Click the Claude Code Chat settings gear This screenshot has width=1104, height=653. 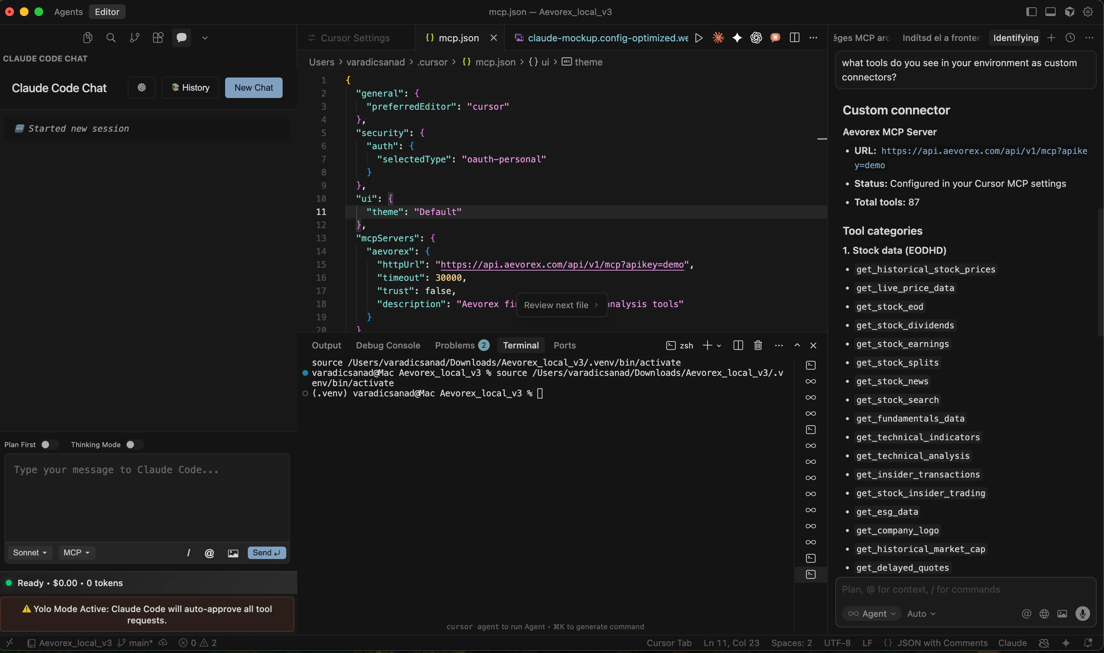pos(141,87)
